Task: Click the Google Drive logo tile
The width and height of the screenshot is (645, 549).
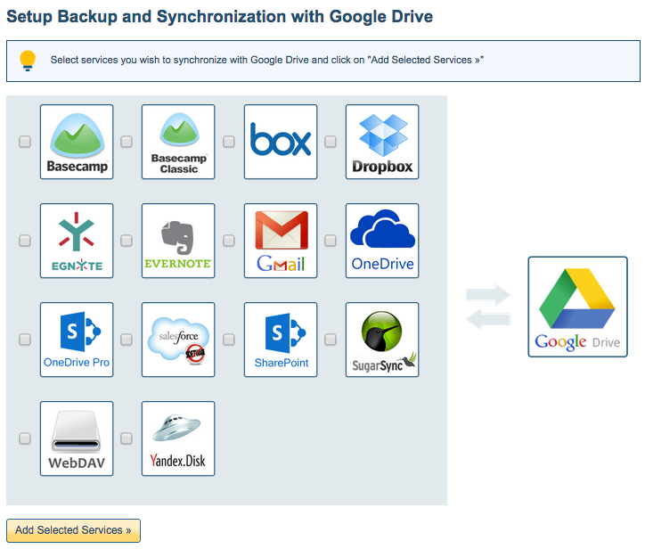Action: point(577,307)
